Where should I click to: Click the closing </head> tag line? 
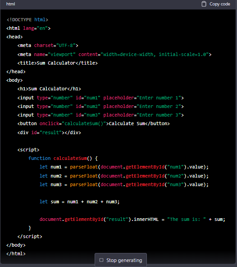tap(16, 72)
